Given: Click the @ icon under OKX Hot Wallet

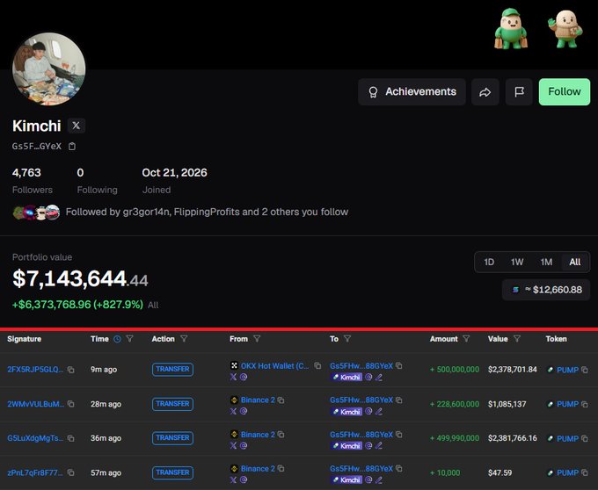Looking at the screenshot, I should click(x=244, y=377).
